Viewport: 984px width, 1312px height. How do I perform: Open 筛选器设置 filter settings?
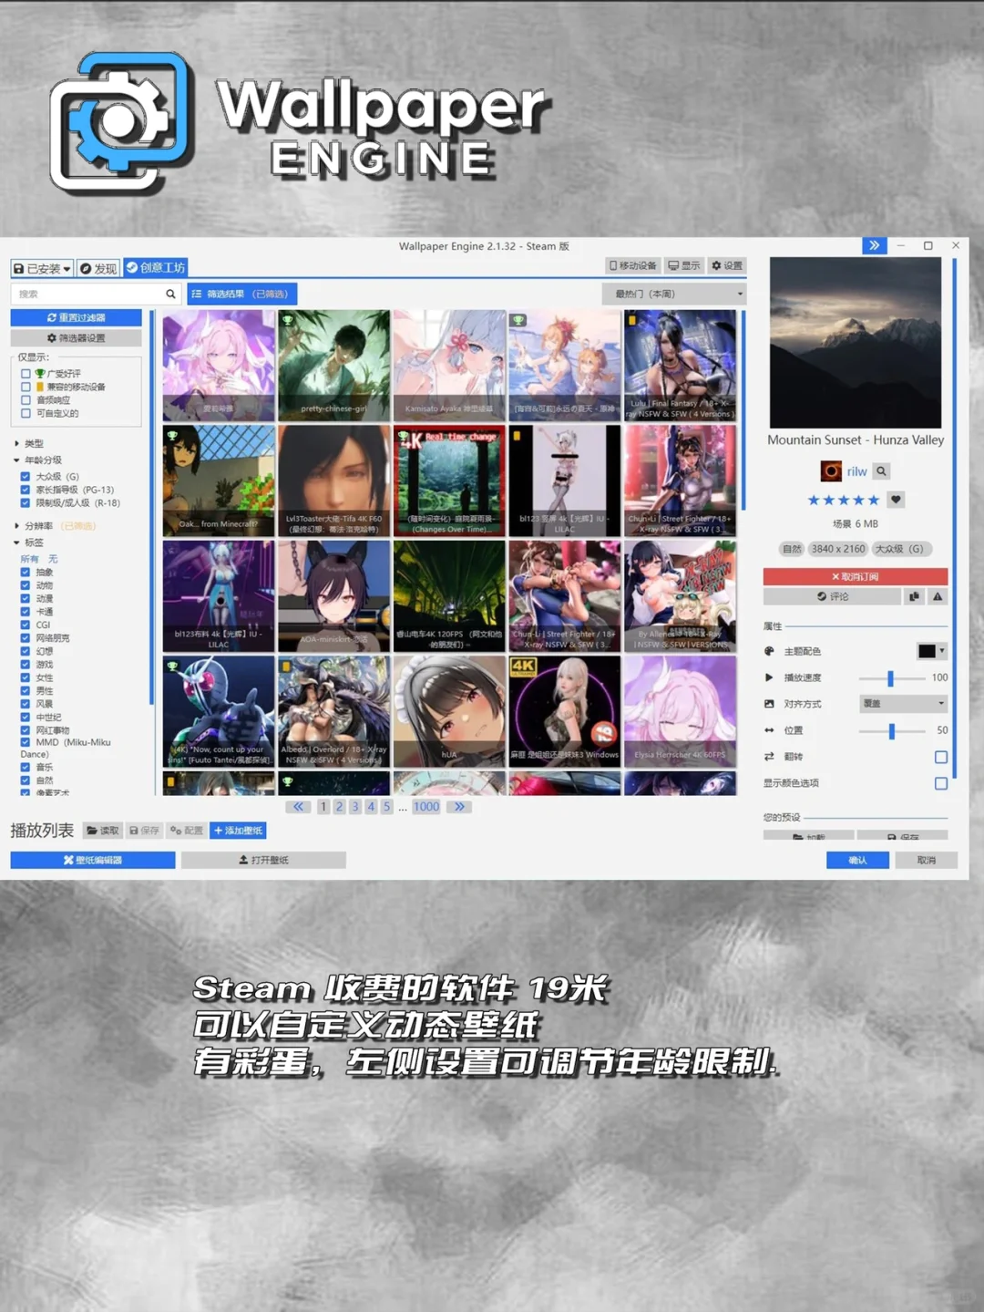[x=77, y=338]
